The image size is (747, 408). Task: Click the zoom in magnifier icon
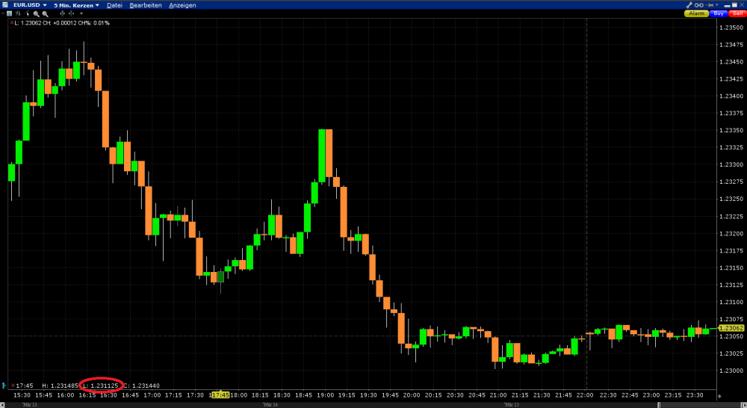[x=36, y=13]
